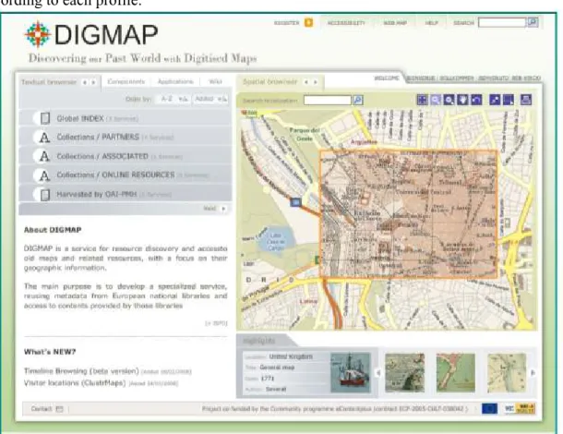This screenshot has width=563, height=434.
Task: Click the W3C compliance badge
Action: [x=520, y=408]
